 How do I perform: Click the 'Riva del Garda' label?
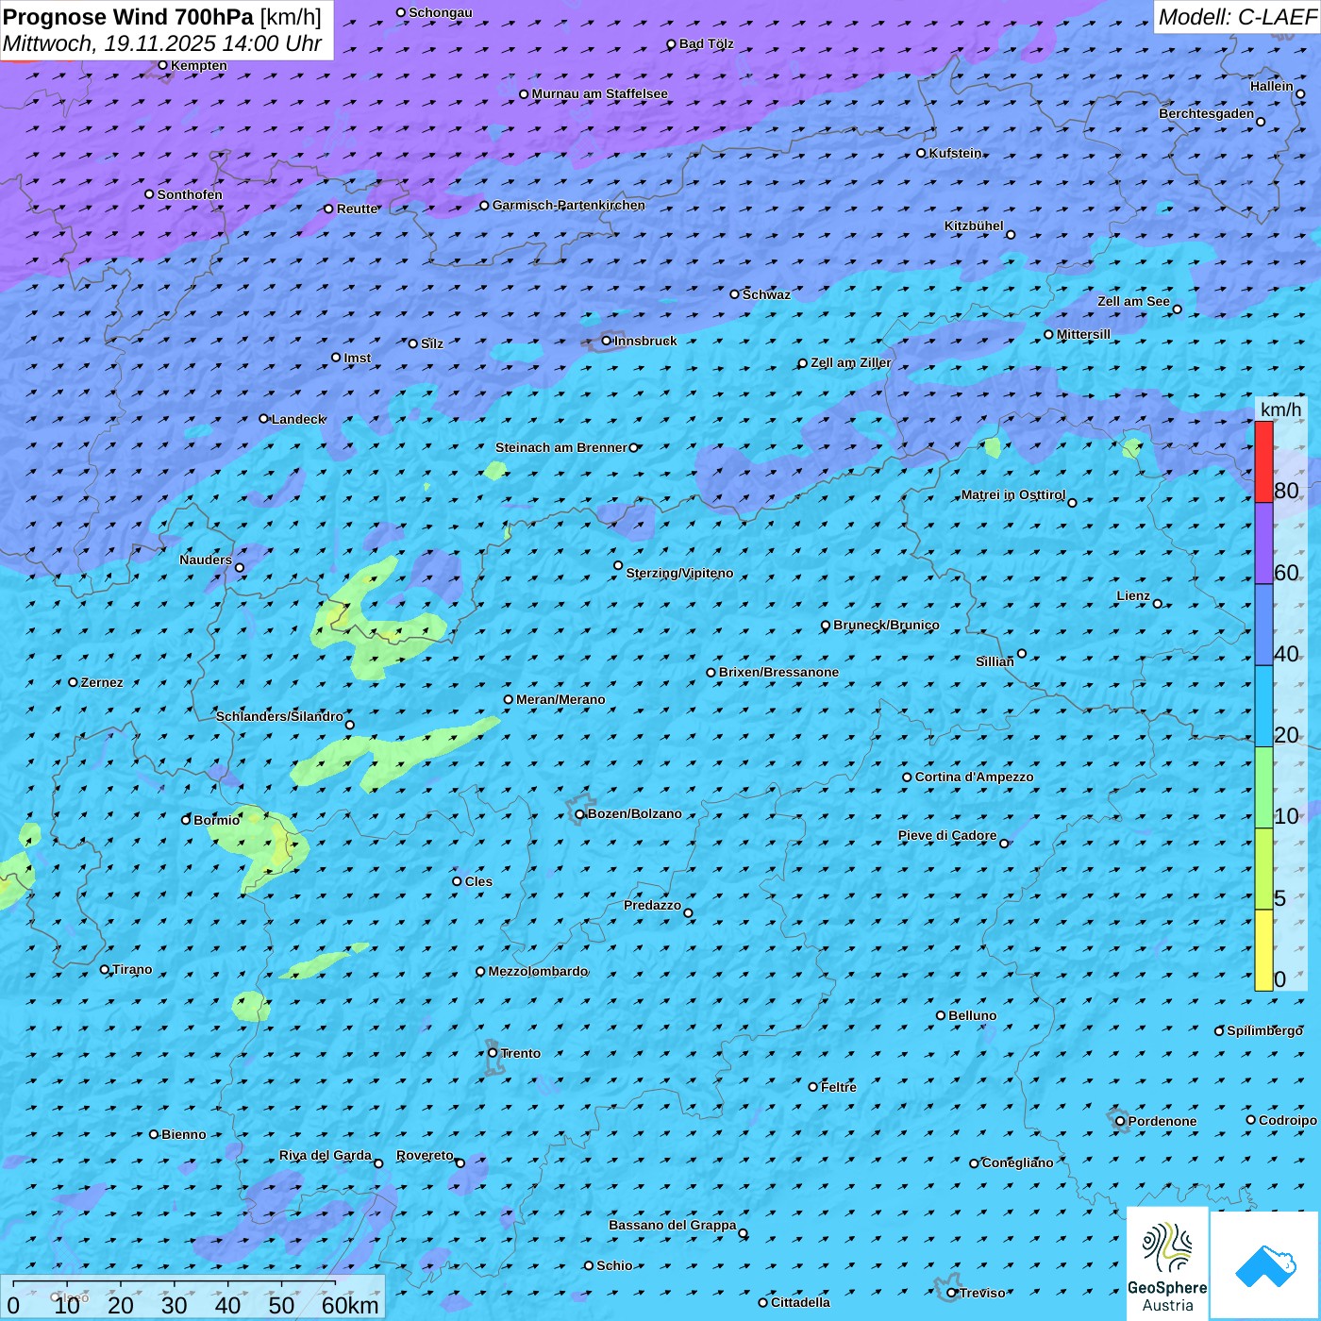(x=326, y=1155)
